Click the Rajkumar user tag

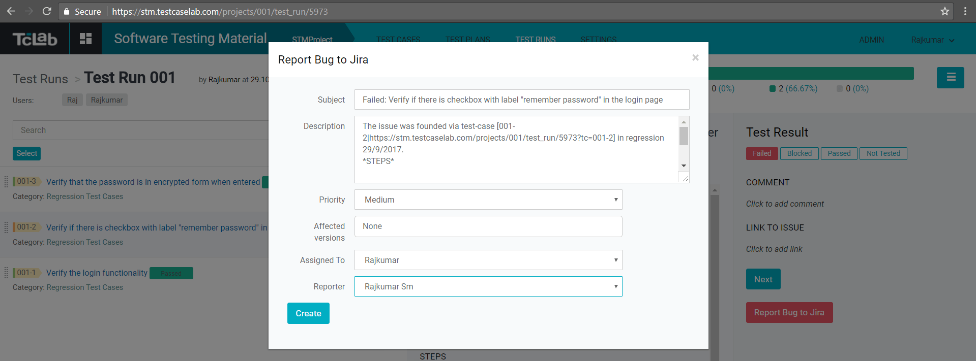tap(107, 100)
